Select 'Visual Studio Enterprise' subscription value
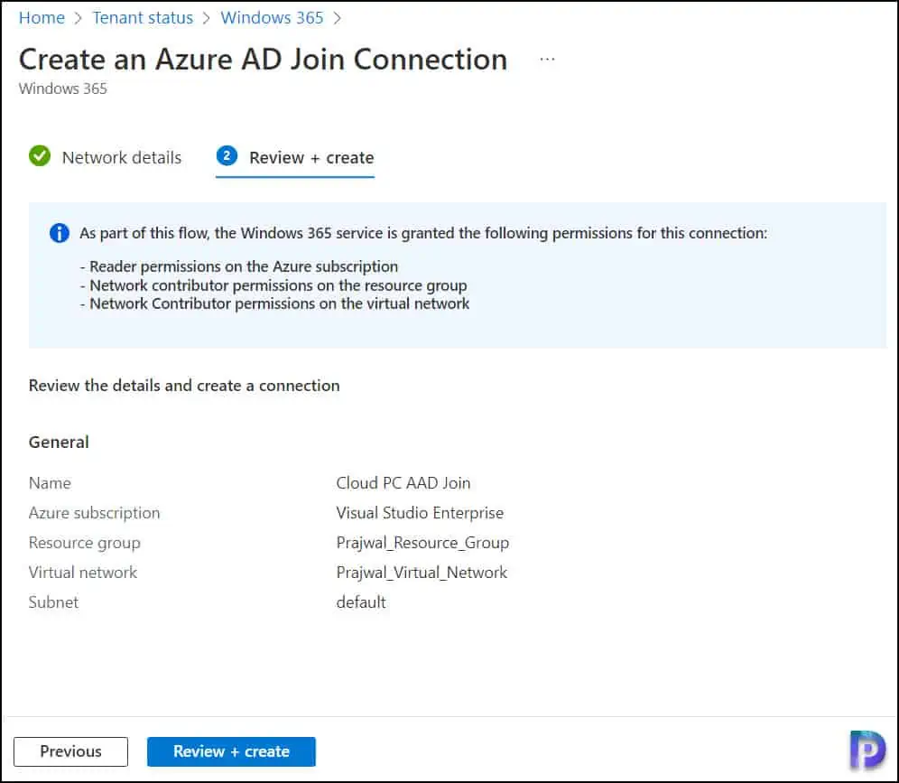The width and height of the screenshot is (899, 783). point(420,513)
